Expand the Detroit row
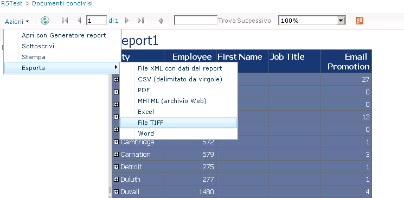Image resolution: width=404 pixels, height=198 pixels. [x=116, y=167]
